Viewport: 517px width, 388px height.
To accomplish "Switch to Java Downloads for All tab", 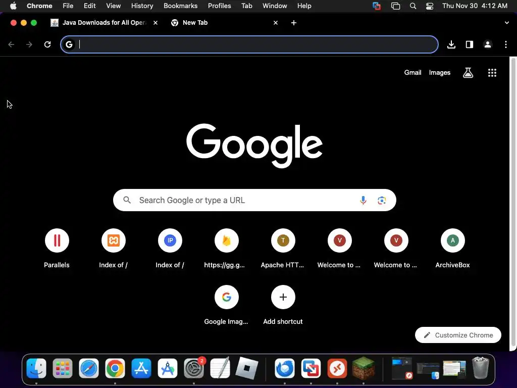I will click(x=104, y=23).
